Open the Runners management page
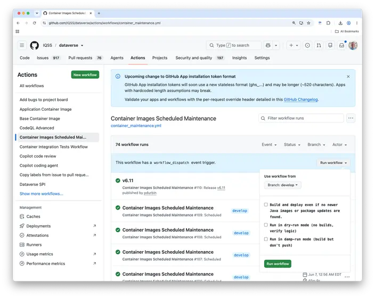Viewport: 375px width, 298px height. tap(34, 245)
